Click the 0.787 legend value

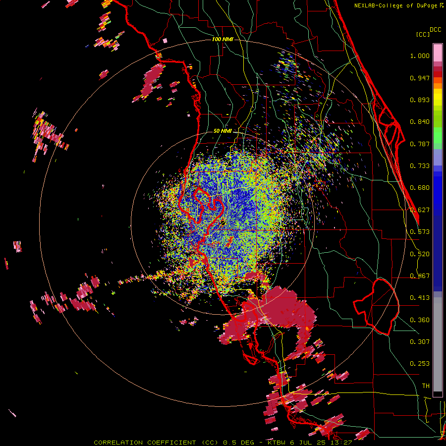[x=420, y=144]
